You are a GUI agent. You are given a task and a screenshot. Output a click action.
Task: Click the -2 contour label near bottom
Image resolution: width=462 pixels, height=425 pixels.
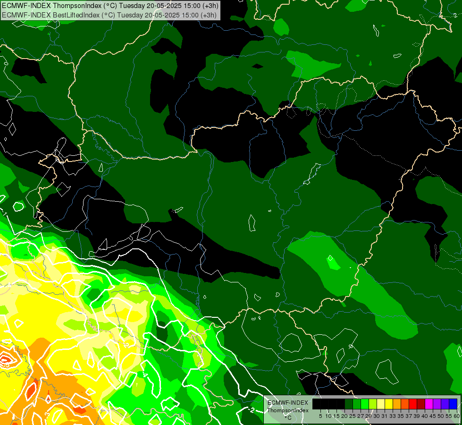251,410
